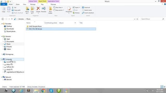166x93 pixels.
Task: Click Libraries in the address breadcrumb
Action: coord(21,19)
